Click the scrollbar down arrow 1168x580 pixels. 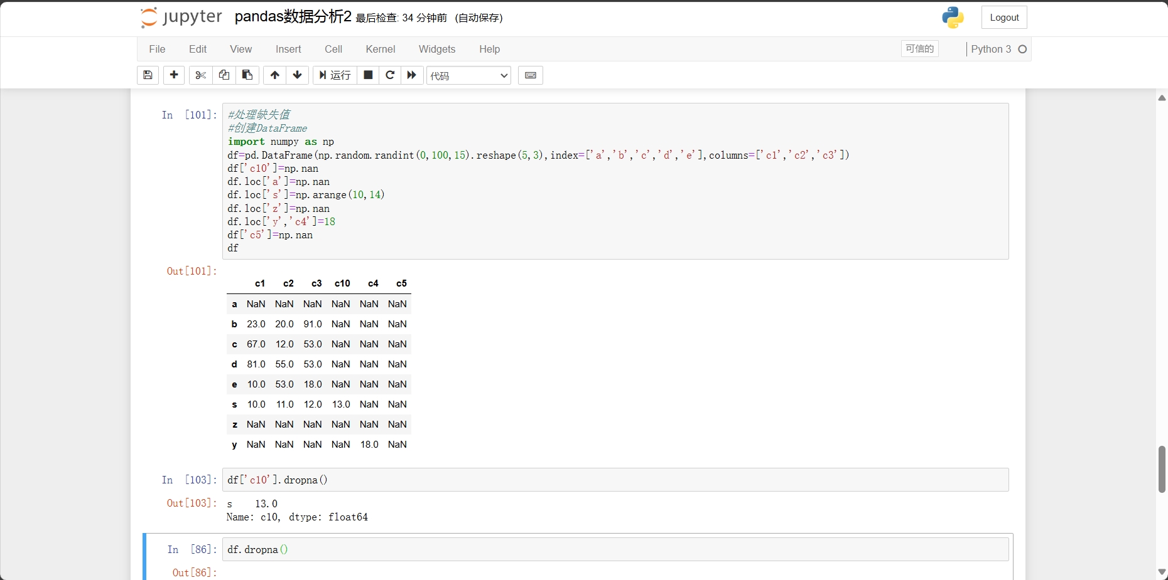pos(1162,572)
